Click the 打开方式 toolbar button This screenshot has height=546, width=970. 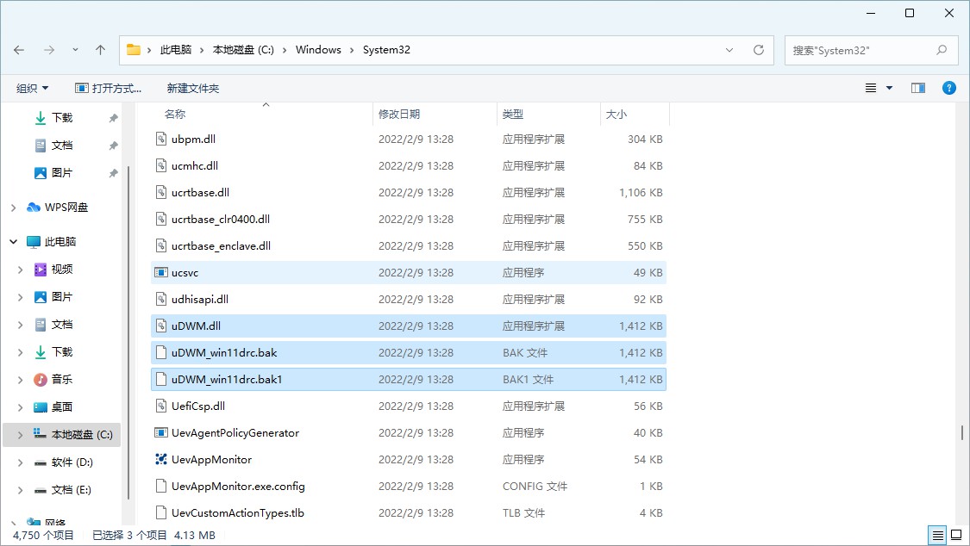(108, 88)
